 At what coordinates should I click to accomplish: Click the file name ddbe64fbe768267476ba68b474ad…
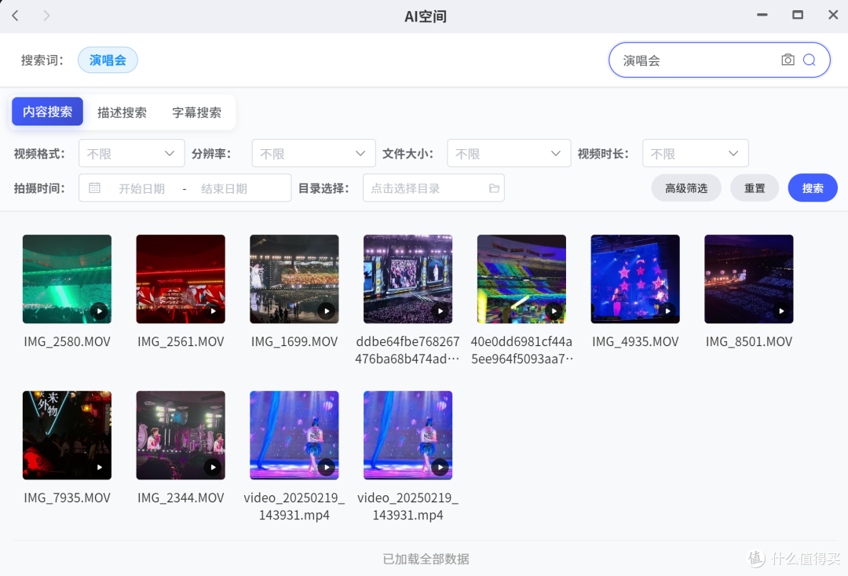coord(408,350)
